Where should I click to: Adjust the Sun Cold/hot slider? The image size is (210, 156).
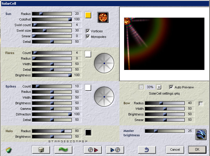coord(52,19)
